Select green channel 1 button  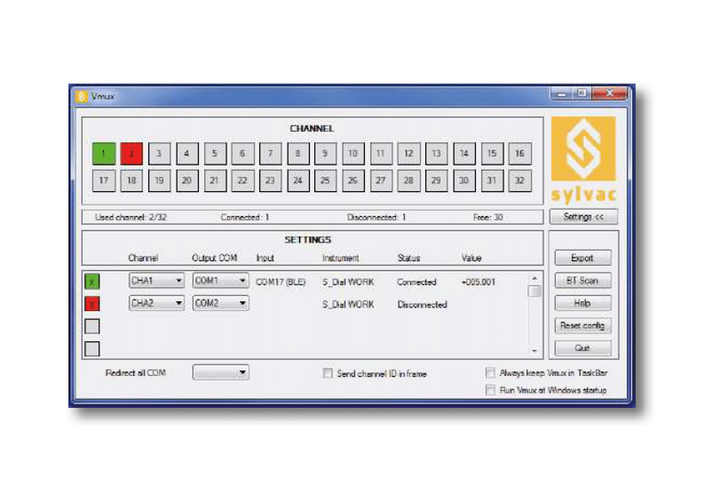104,153
